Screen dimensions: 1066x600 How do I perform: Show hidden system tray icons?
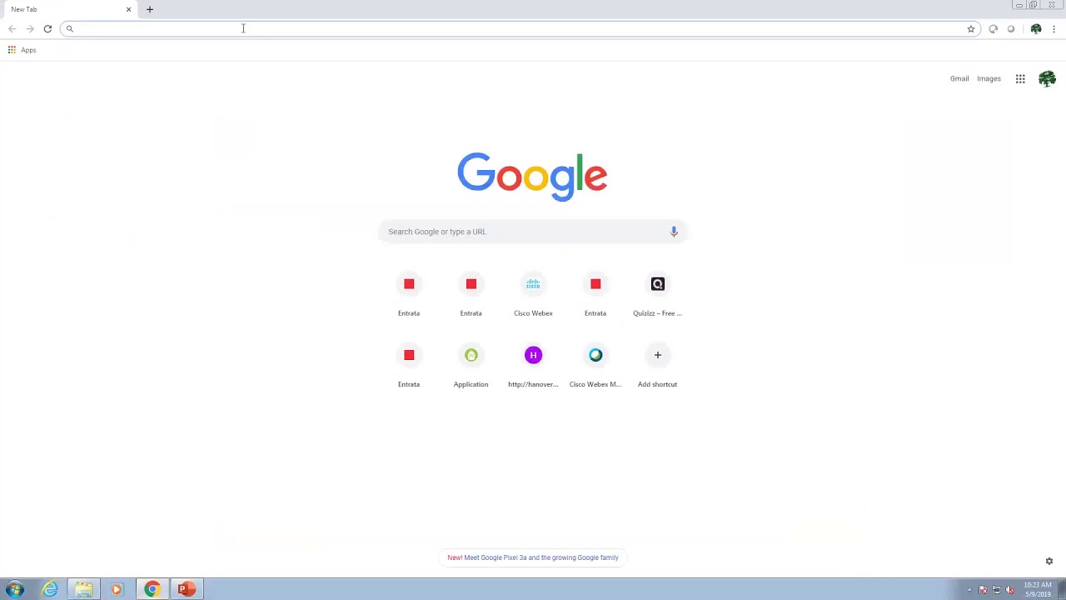pyautogui.click(x=969, y=590)
